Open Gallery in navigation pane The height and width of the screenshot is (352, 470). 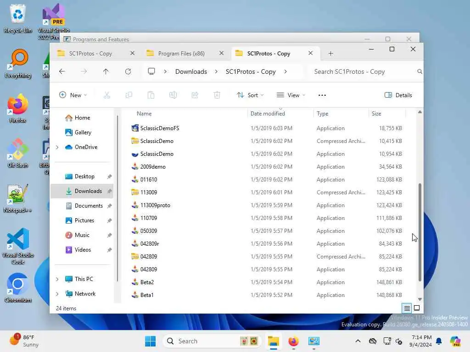83,132
